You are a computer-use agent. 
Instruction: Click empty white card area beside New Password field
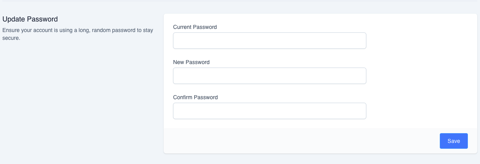[x=422, y=76]
